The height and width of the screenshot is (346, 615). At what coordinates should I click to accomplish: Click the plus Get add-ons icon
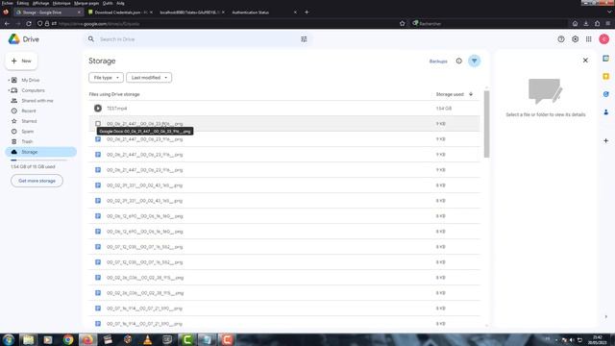[606, 140]
